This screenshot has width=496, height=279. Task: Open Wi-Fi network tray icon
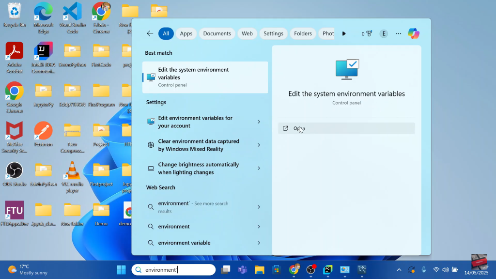pos(436,270)
